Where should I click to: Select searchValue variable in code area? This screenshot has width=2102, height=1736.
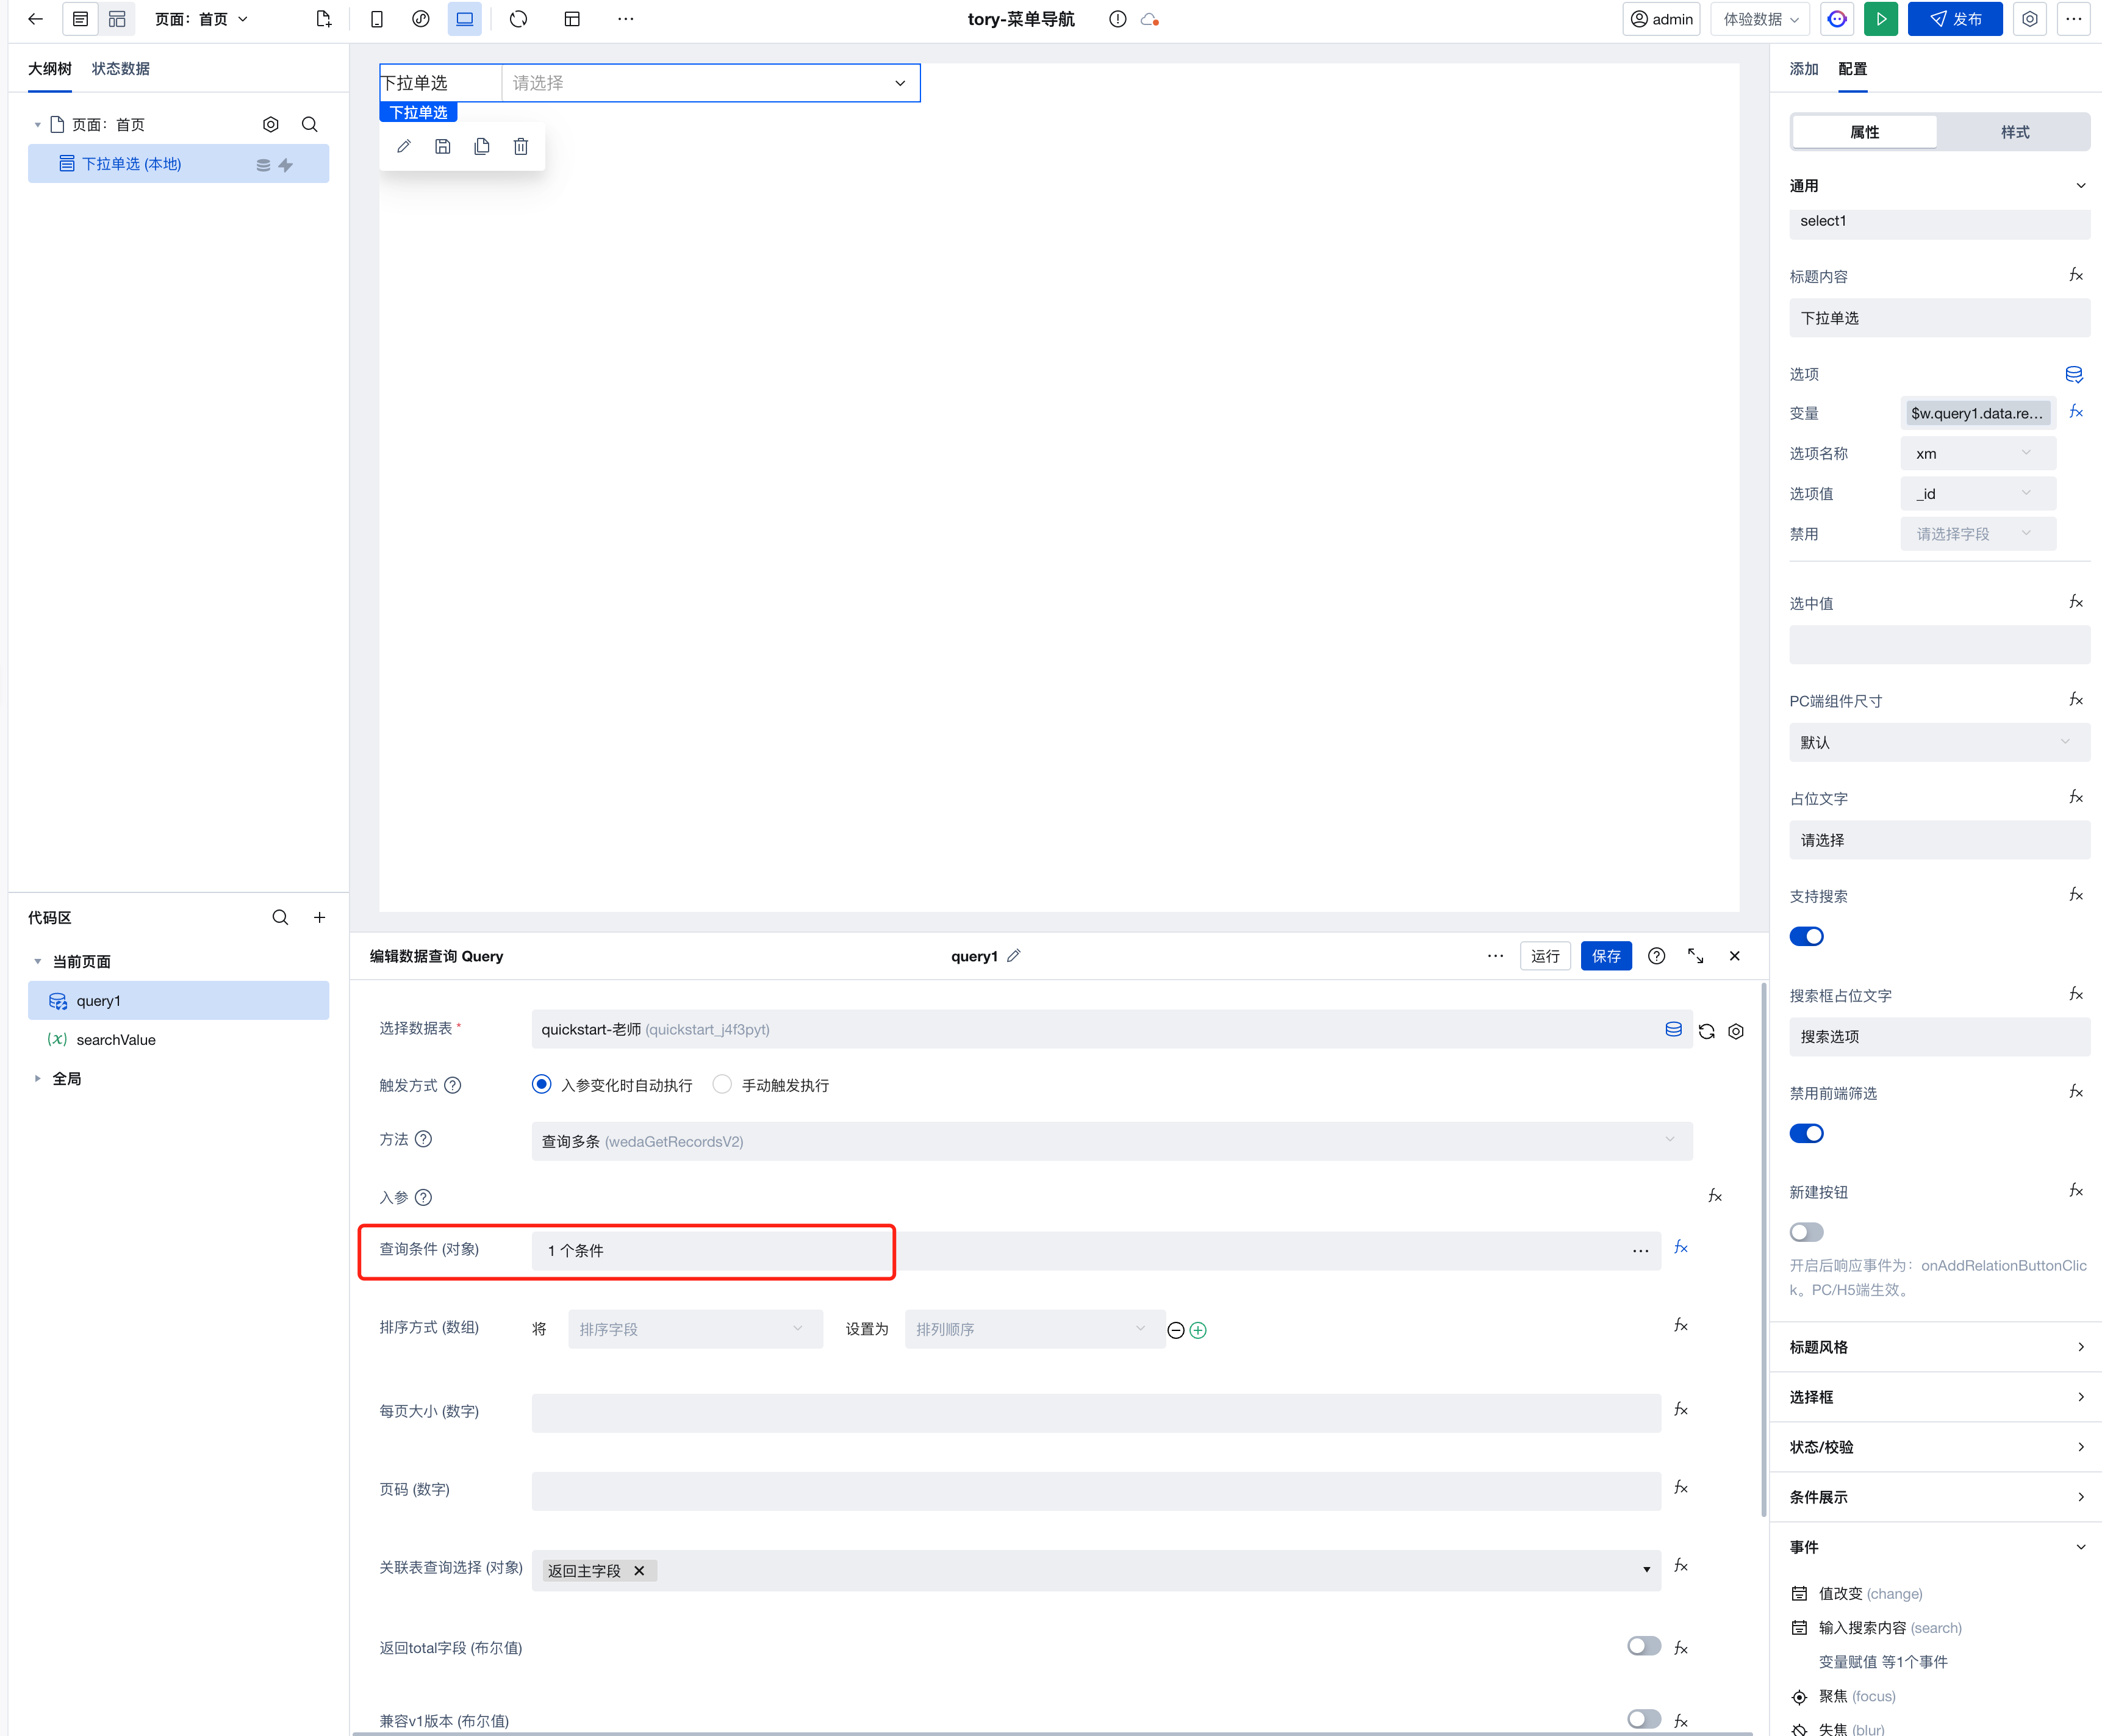(116, 1039)
